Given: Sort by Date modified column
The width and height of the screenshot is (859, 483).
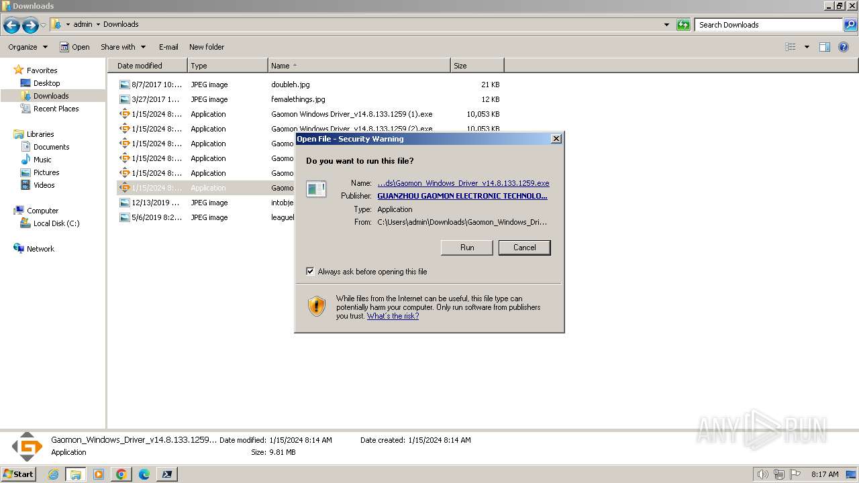Looking at the screenshot, I should point(148,66).
